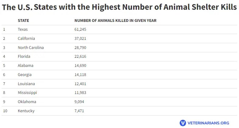Select the Mississippi state name

pyautogui.click(x=27, y=93)
